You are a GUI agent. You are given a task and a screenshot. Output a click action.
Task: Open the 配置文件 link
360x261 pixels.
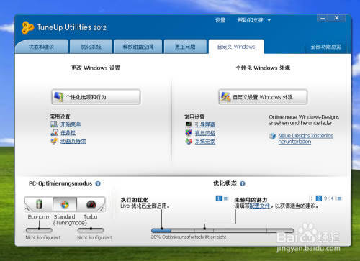260,206
